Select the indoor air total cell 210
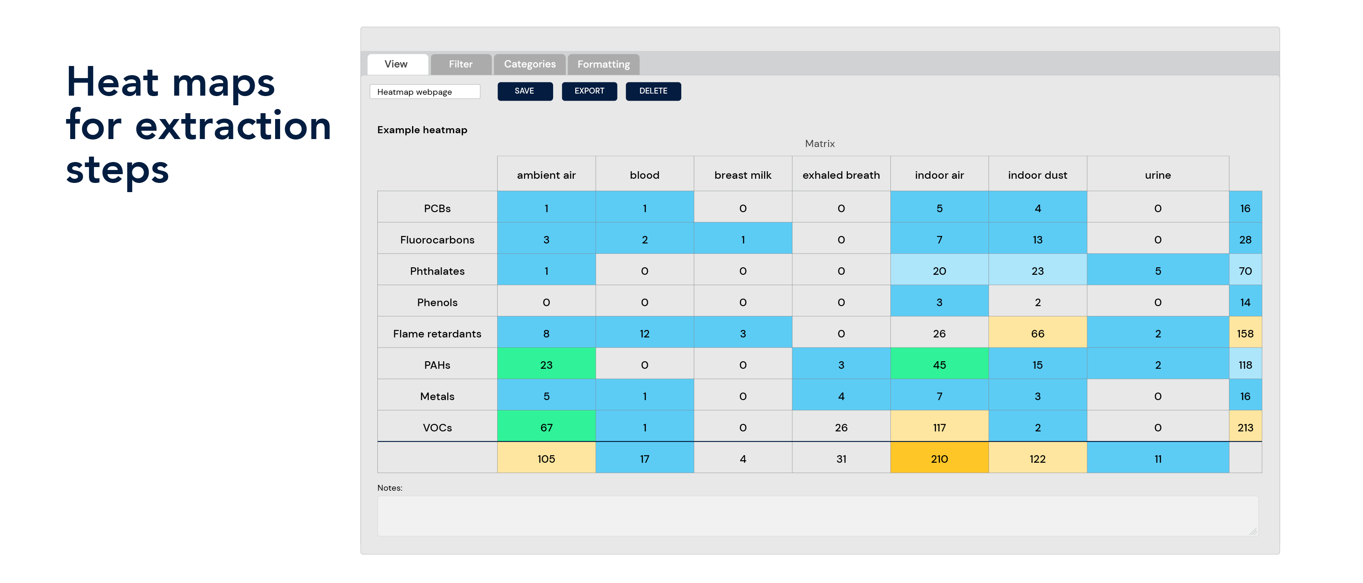Image resolution: width=1363 pixels, height=583 pixels. (938, 458)
